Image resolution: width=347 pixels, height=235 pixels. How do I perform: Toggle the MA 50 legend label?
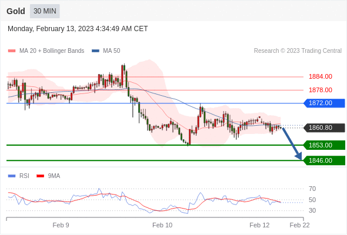[x=112, y=51]
